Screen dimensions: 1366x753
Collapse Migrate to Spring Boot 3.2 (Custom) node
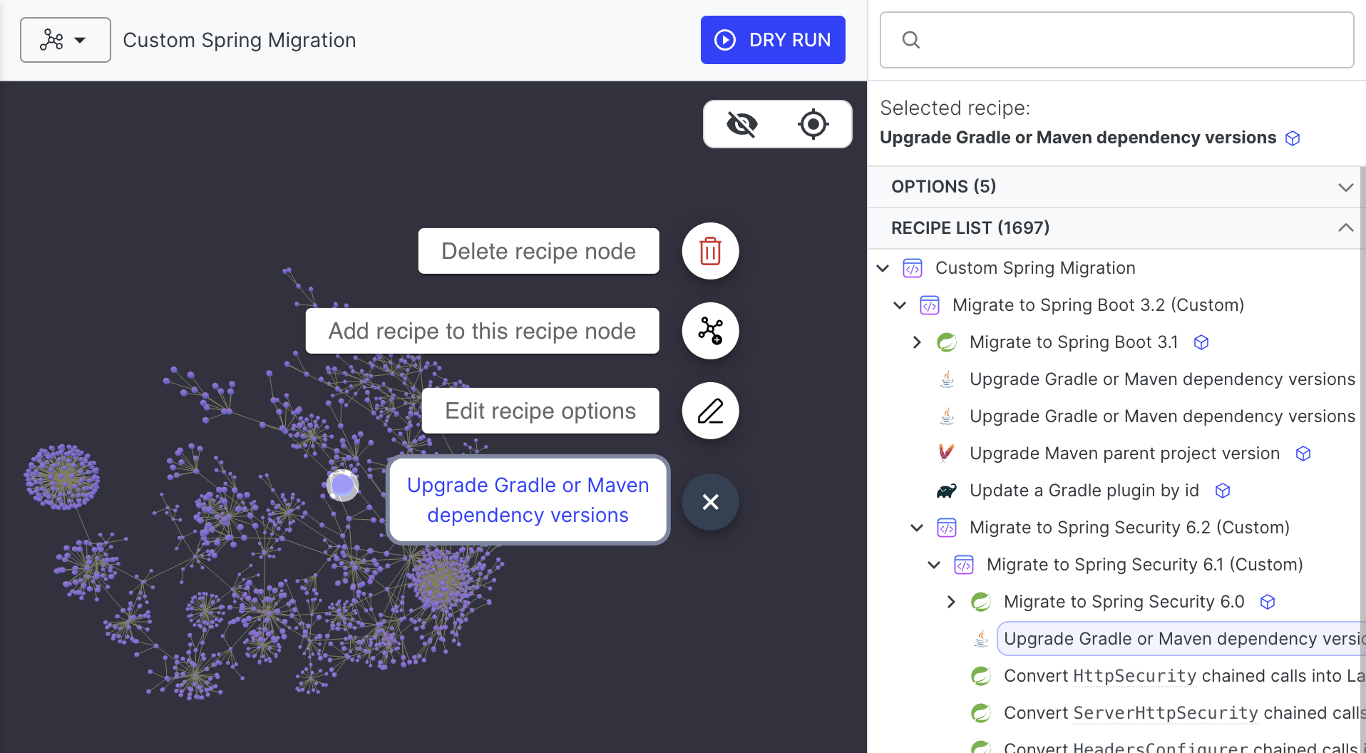point(900,305)
